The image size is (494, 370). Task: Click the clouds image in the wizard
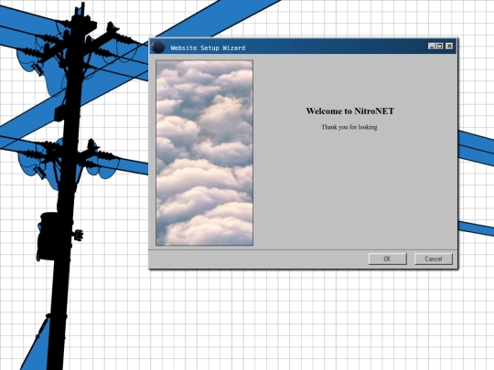click(205, 153)
